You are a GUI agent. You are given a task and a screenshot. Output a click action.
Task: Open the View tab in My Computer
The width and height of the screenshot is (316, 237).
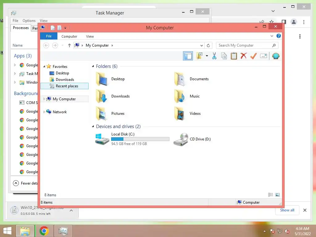click(x=90, y=36)
